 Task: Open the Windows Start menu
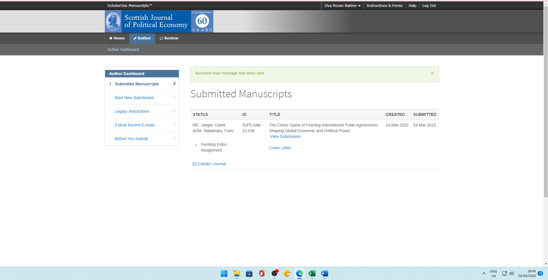[224, 273]
